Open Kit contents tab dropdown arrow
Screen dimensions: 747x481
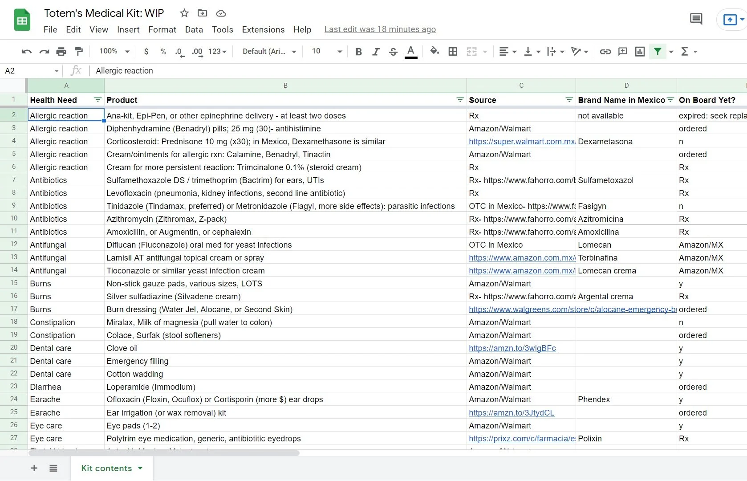140,469
